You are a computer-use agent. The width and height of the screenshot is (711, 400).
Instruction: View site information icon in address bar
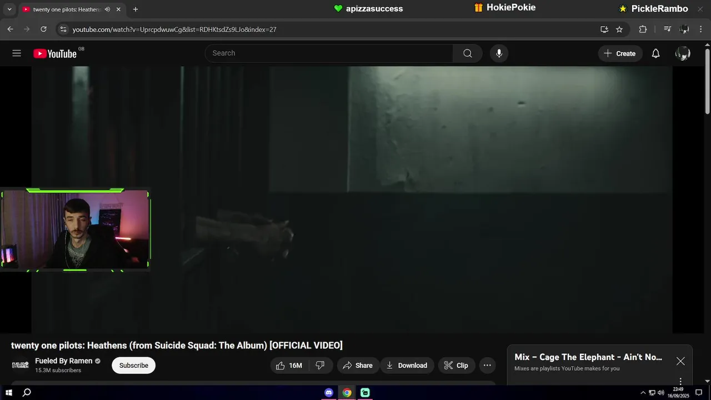coord(63,29)
